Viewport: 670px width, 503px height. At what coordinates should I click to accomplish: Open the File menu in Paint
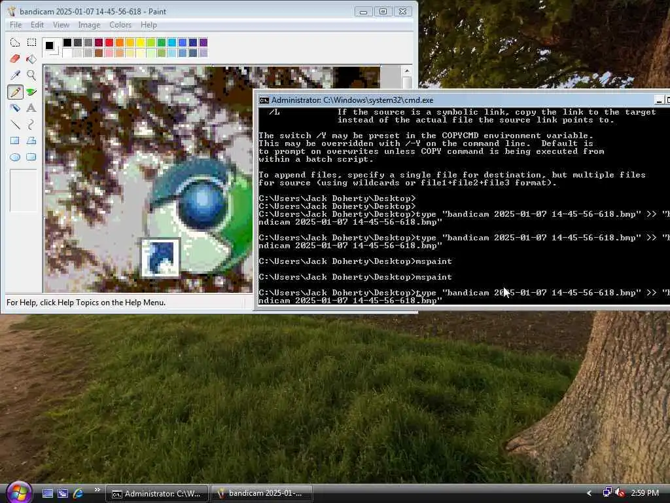(16, 25)
